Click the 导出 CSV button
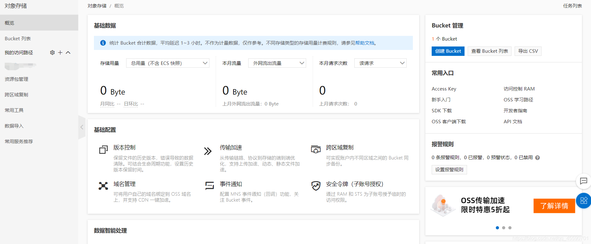 coord(528,51)
